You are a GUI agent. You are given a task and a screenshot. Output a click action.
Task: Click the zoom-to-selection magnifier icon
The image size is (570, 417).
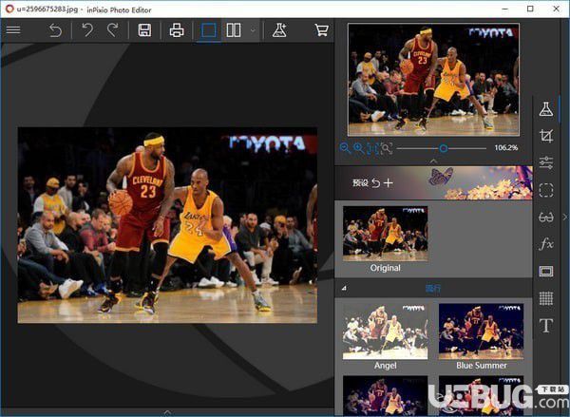tap(387, 148)
